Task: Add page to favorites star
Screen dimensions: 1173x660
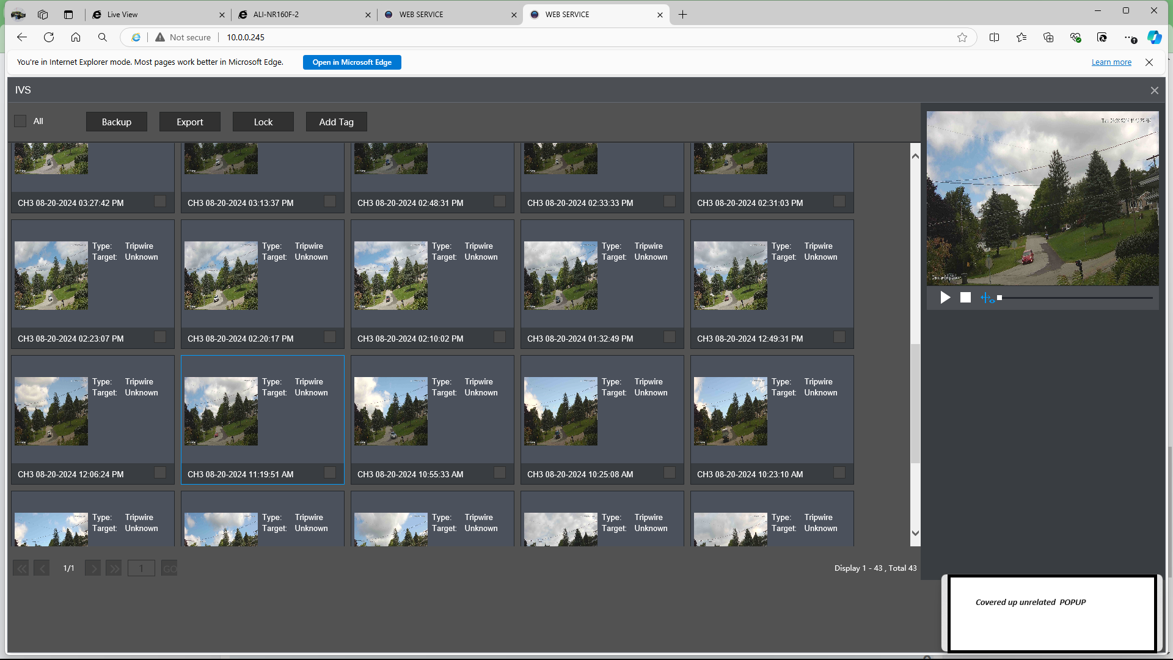Action: pyautogui.click(x=962, y=37)
